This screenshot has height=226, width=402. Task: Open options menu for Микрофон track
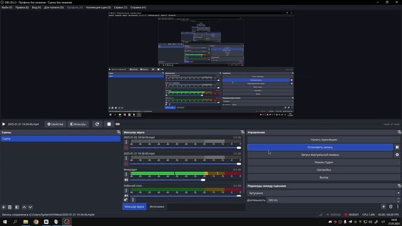tap(126, 175)
